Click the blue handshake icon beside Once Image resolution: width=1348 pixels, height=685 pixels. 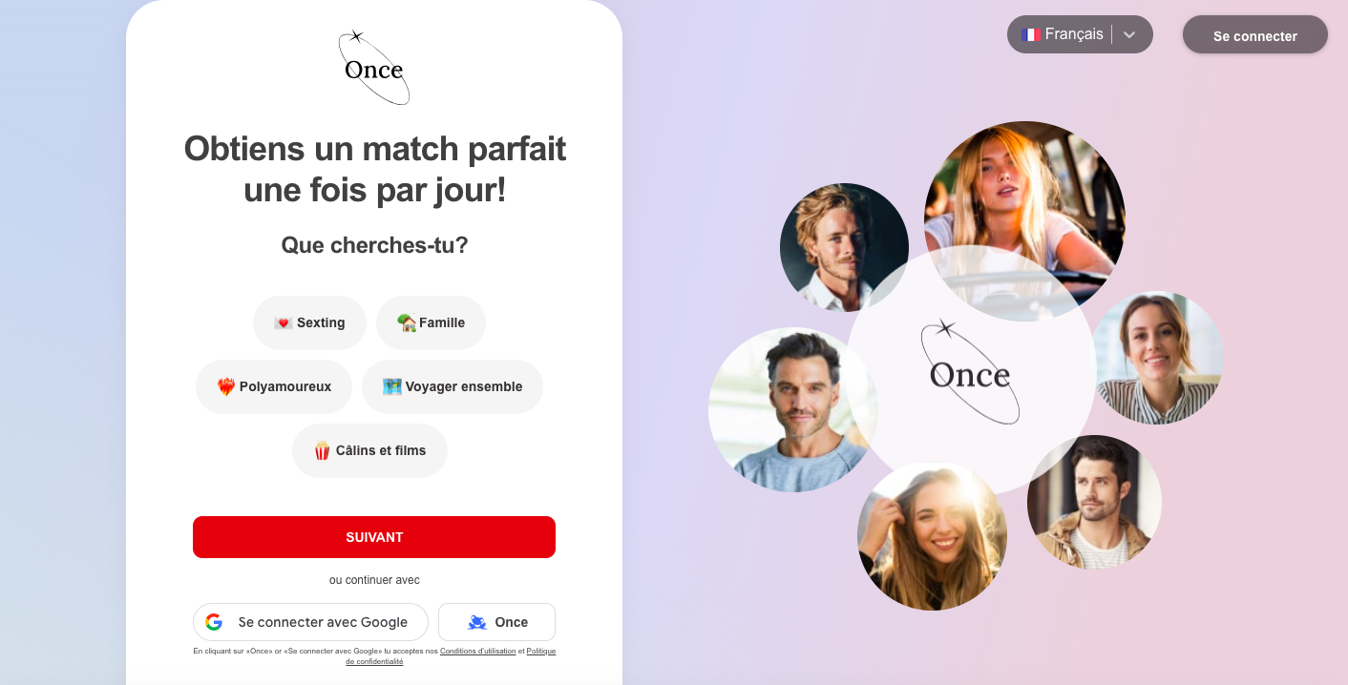coord(477,622)
